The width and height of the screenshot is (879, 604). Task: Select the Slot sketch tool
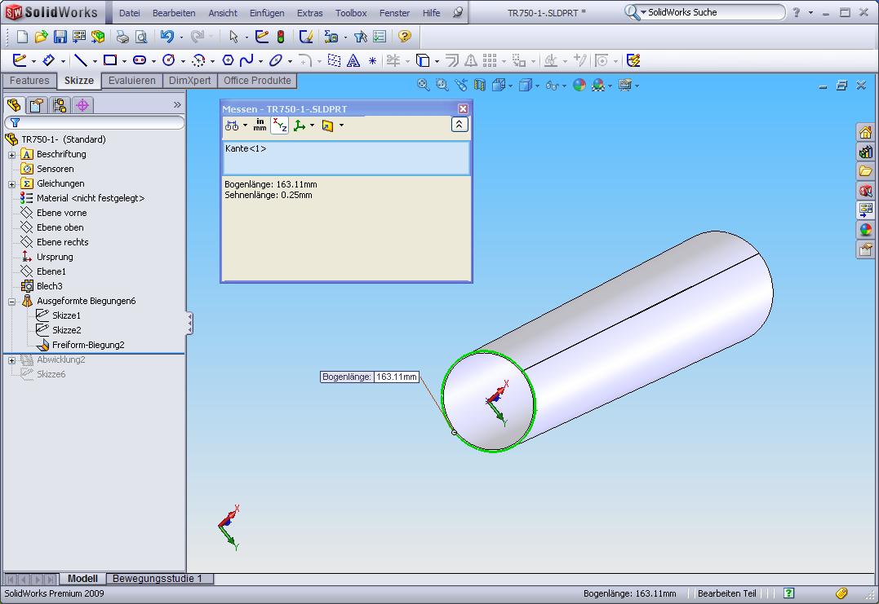point(140,60)
